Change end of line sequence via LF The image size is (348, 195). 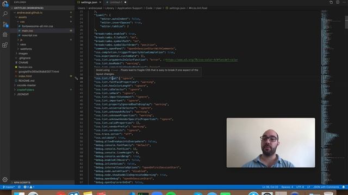pyautogui.click(x=308, y=187)
